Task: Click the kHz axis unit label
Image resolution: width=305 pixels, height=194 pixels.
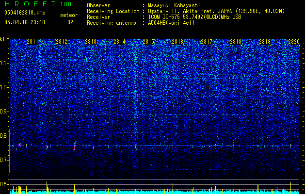Action: [x=4, y=39]
